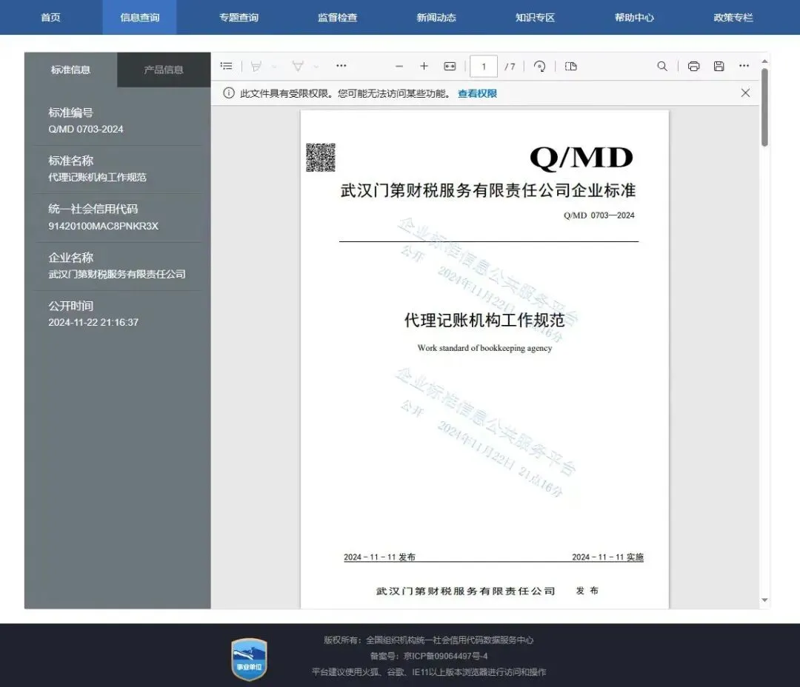Toggle the page view layout icon
The width and height of the screenshot is (800, 687).
pos(571,67)
